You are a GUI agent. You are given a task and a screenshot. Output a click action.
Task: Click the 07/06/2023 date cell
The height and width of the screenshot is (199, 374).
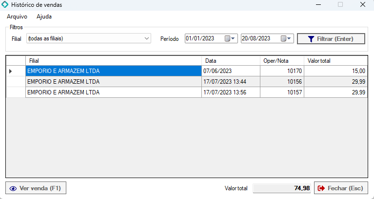point(231,71)
